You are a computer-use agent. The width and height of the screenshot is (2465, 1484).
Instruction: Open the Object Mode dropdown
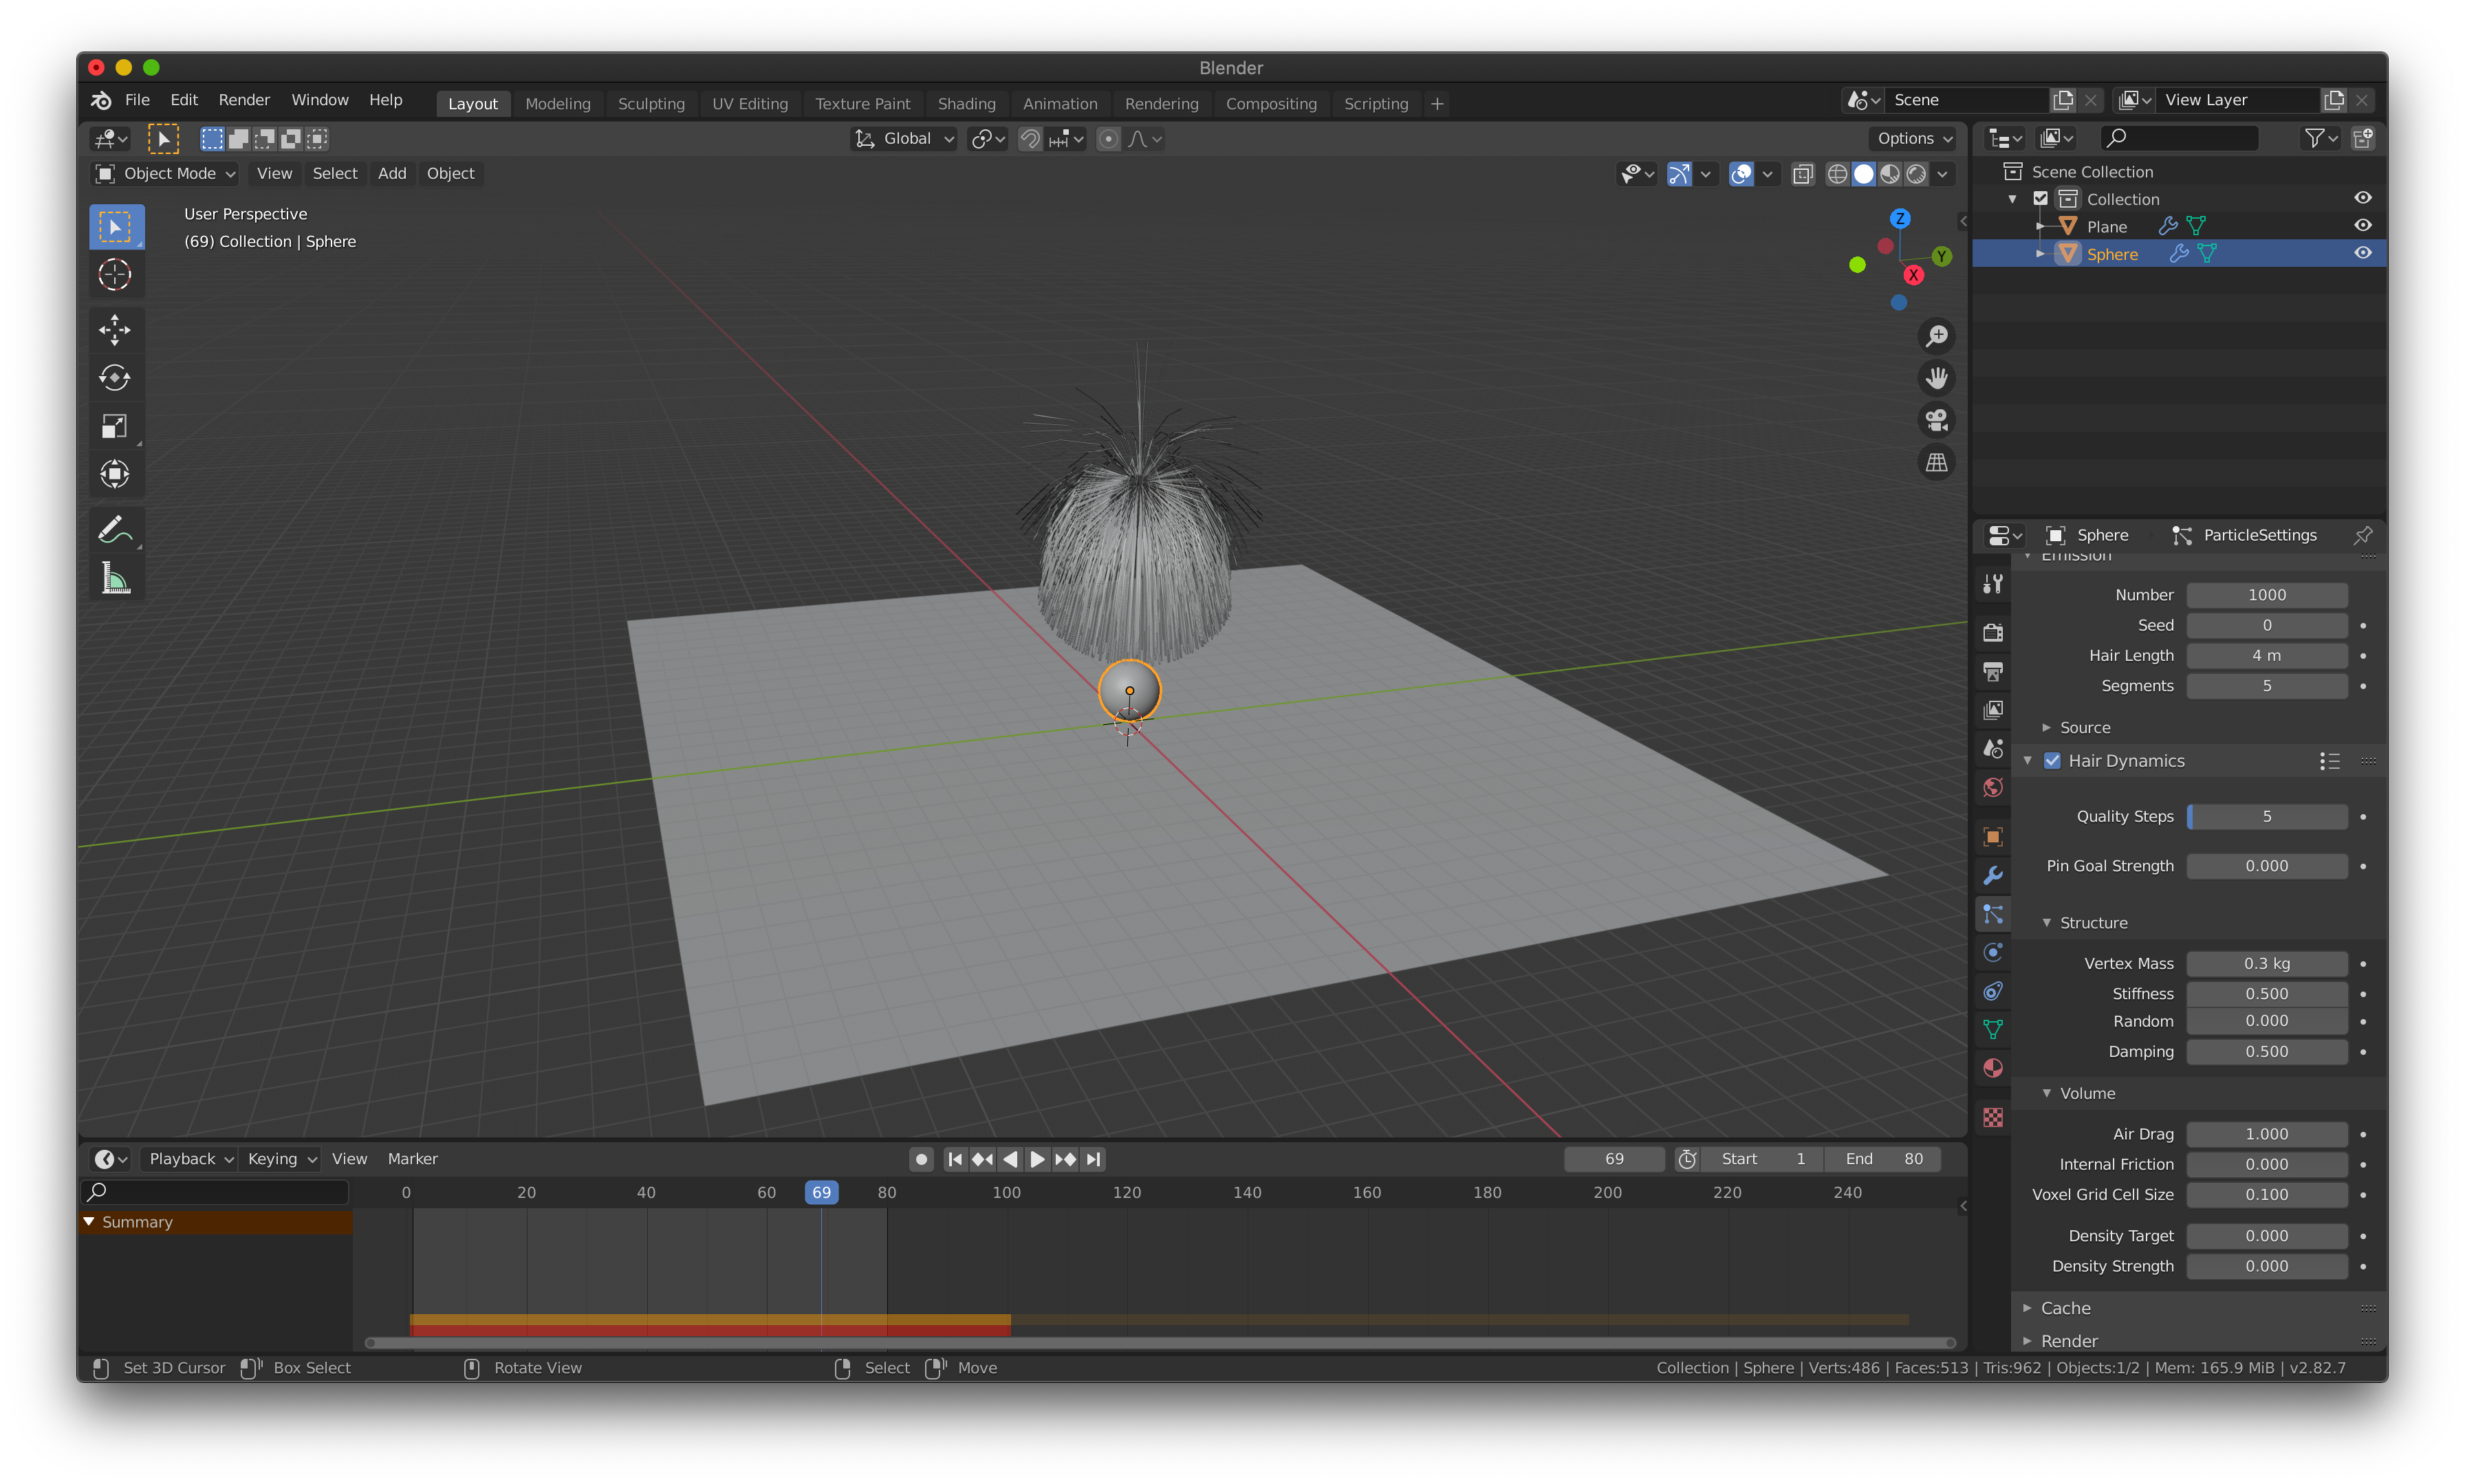(x=166, y=173)
